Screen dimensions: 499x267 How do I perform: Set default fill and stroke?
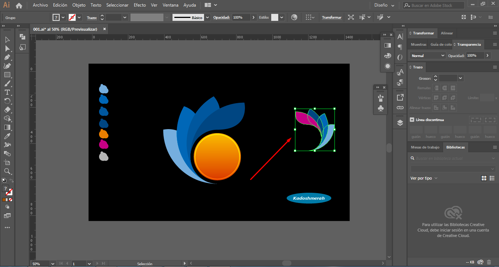(x=4, y=180)
